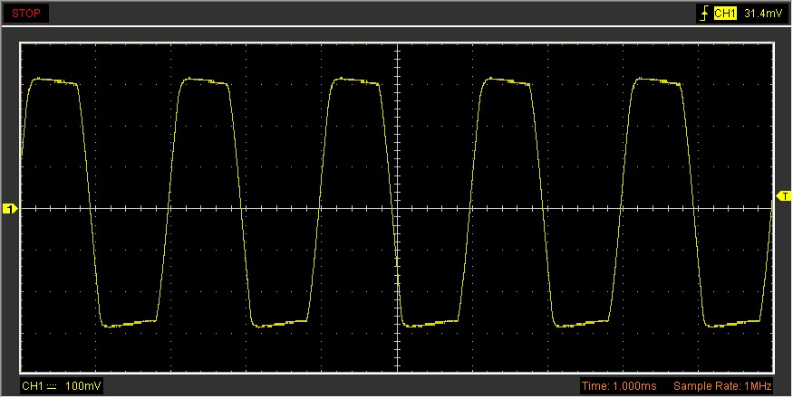The width and height of the screenshot is (793, 398).
Task: Click the CH1 label in bottom status bar
Action: pos(32,386)
